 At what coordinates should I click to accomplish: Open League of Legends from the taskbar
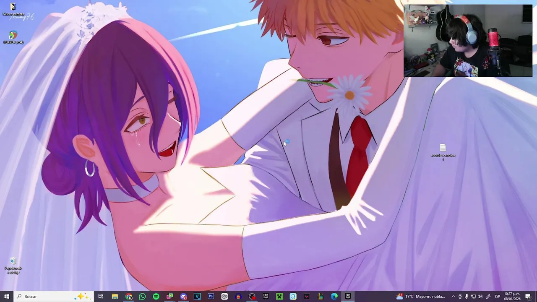click(321, 297)
